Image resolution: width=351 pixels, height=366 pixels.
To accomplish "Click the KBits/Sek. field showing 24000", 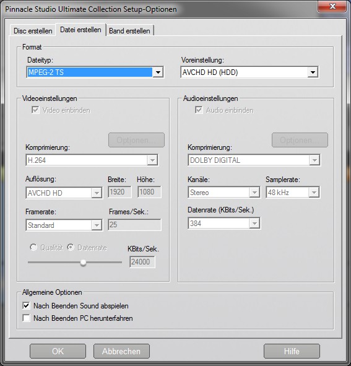I will [142, 262].
